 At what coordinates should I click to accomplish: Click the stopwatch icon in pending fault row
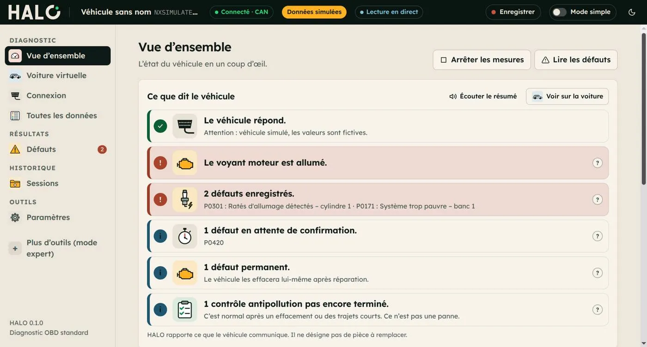(185, 236)
